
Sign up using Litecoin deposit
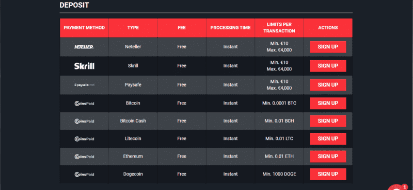coord(328,139)
